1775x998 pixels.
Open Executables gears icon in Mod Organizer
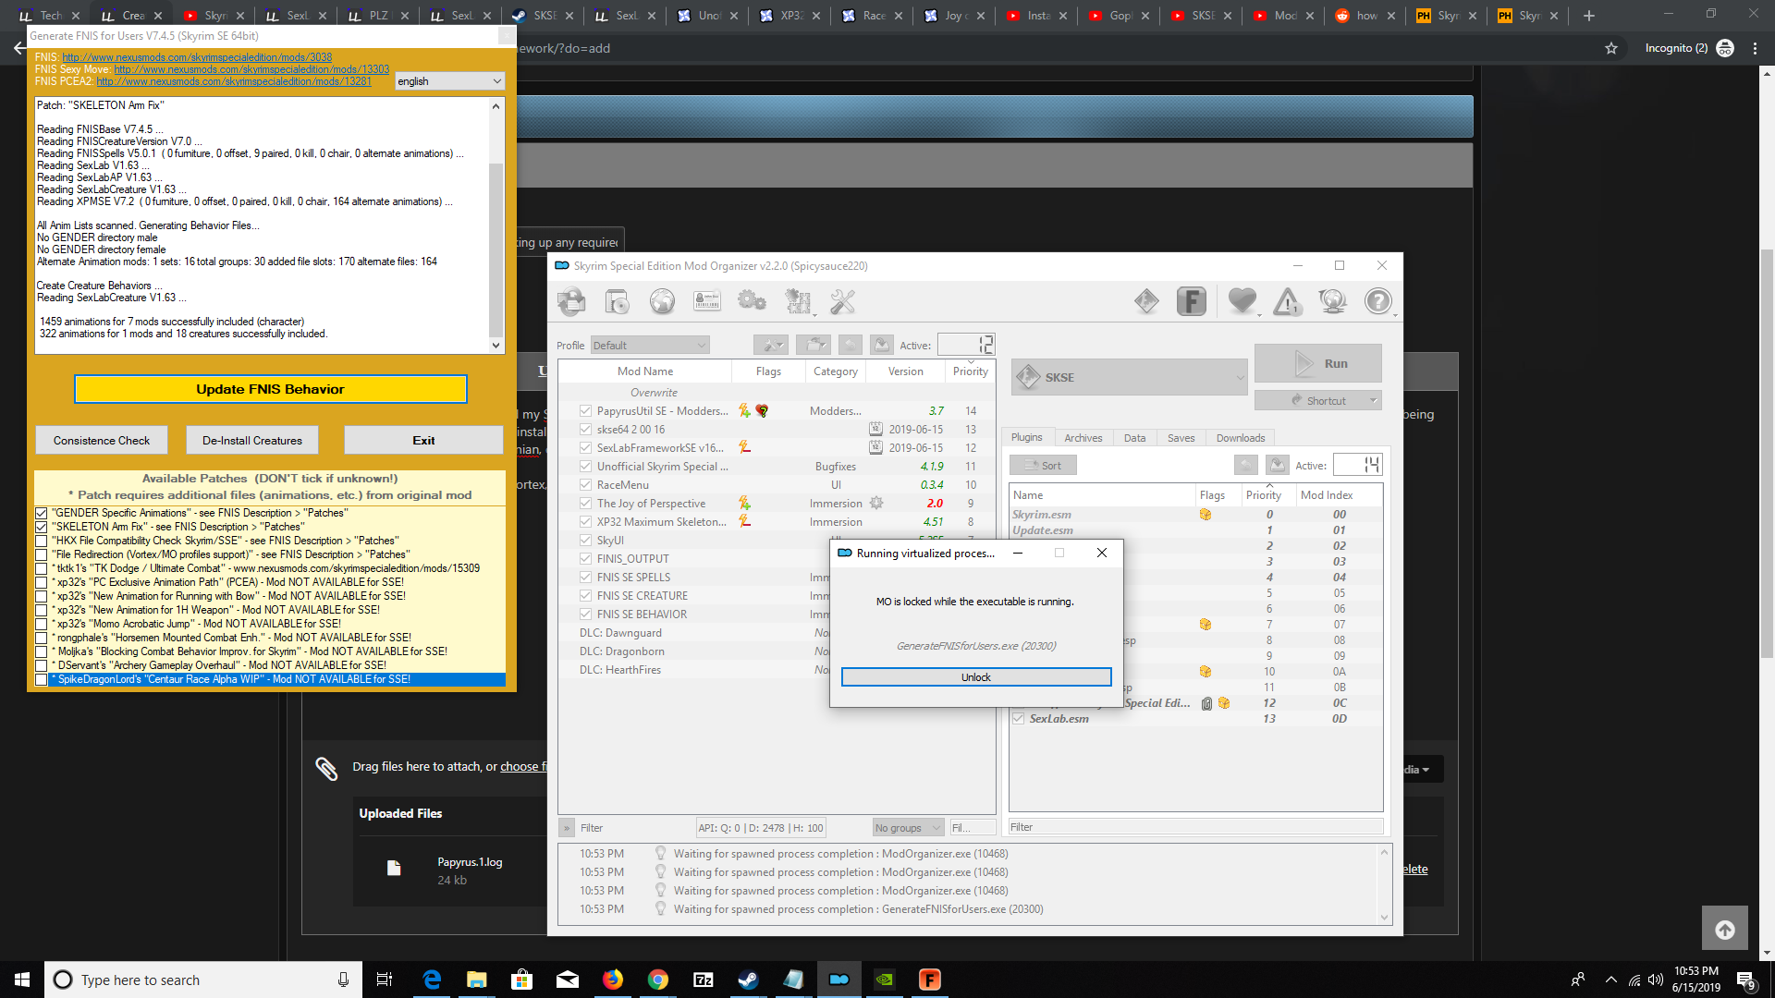pos(752,301)
